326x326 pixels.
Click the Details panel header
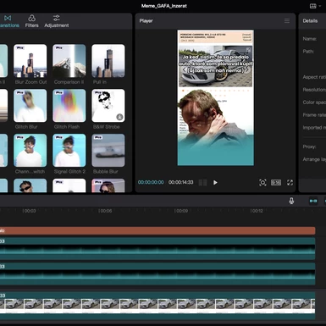tap(310, 21)
